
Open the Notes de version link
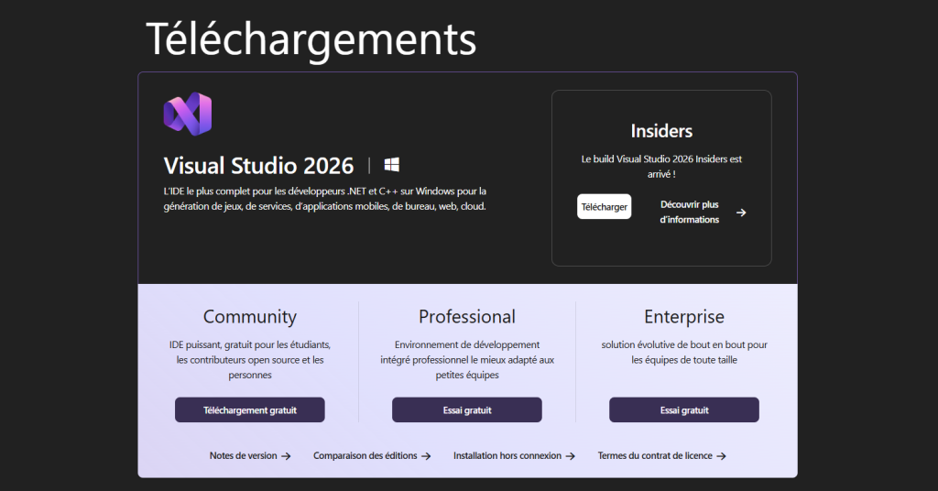[243, 456]
